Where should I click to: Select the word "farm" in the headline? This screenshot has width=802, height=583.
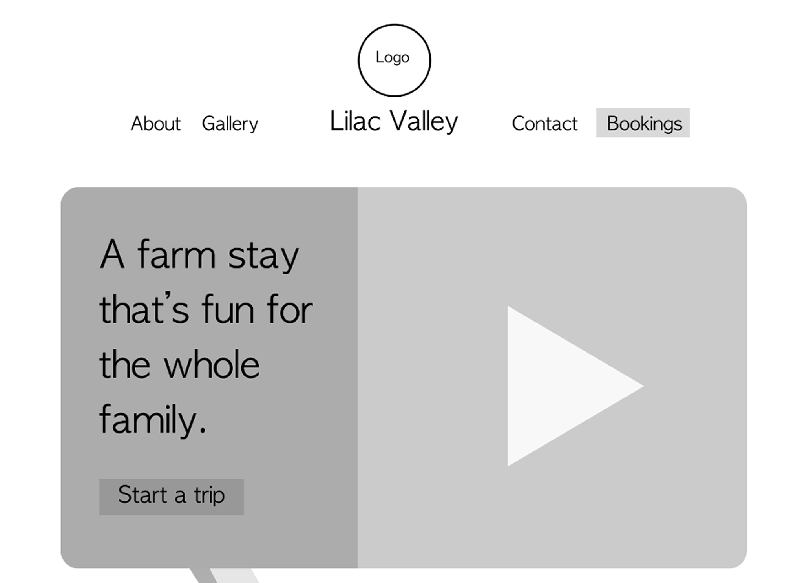177,255
